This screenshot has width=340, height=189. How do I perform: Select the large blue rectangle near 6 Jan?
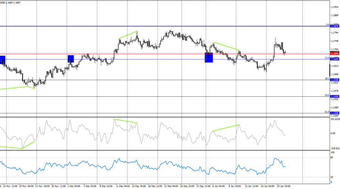pyautogui.click(x=209, y=57)
